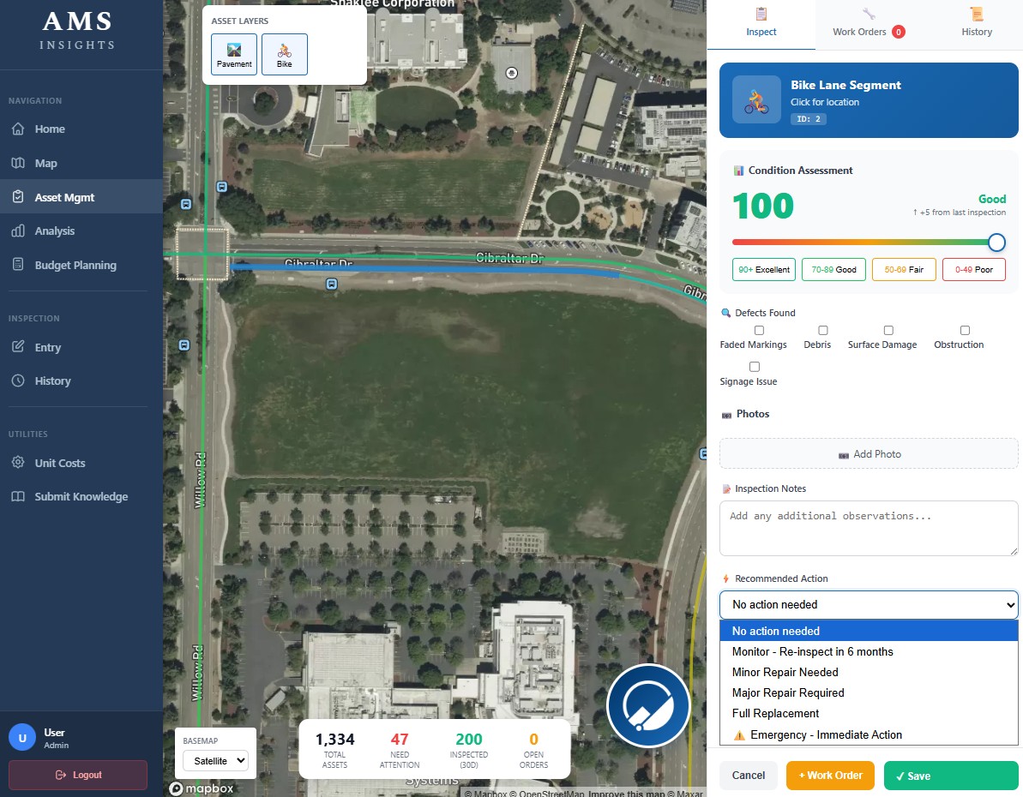
Task: Select Emergency - Immediate Action option
Action: coord(869,734)
